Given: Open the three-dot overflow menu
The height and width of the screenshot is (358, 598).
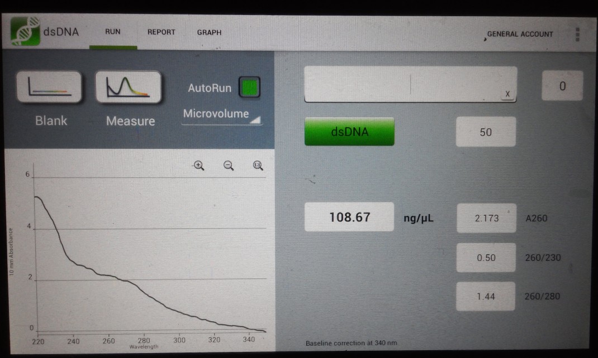Looking at the screenshot, I should click(x=577, y=34).
